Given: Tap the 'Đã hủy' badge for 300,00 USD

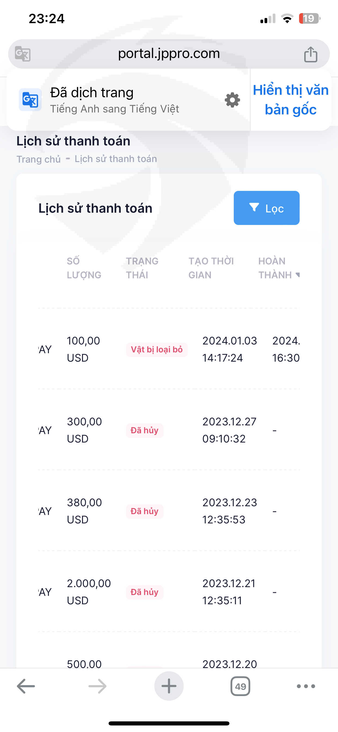Looking at the screenshot, I should tap(144, 431).
